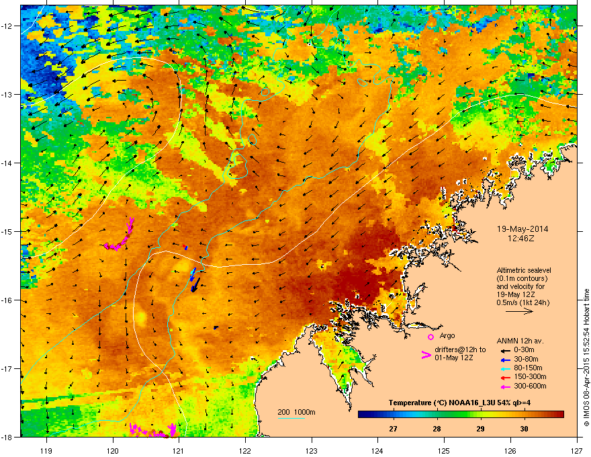The width and height of the screenshot is (591, 457).
Task: Click the magenta drifters arrowhead legend symbol
Action: (x=426, y=354)
